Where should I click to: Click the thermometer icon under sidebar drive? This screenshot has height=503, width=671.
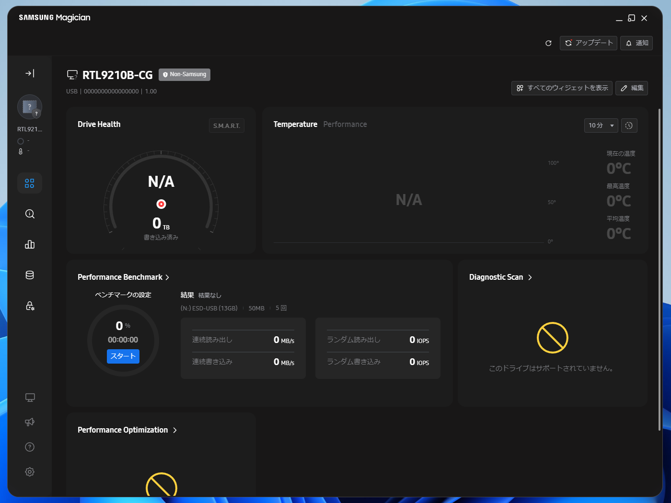coord(21,151)
